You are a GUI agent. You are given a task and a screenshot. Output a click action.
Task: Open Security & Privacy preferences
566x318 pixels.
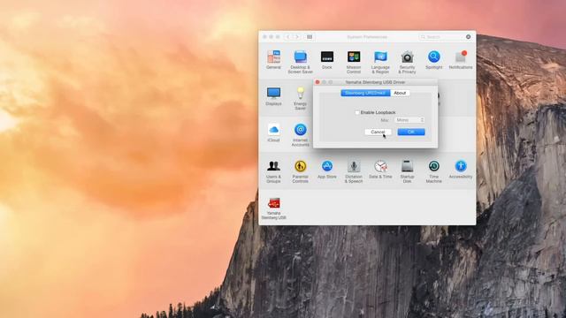click(x=407, y=62)
